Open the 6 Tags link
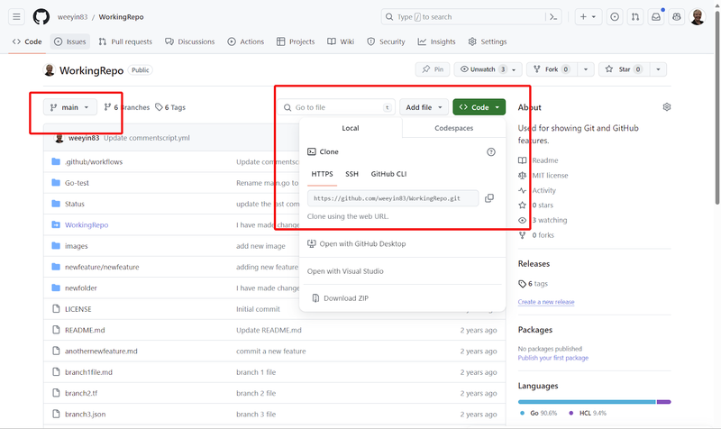The height and width of the screenshot is (429, 721). pos(170,107)
